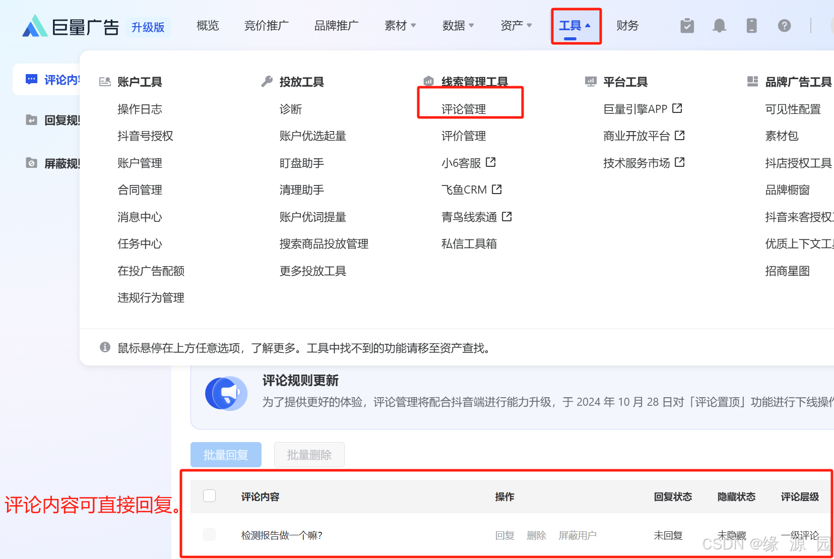This screenshot has height=559, width=834.
Task: Click the 线索管理工具 section icon
Action: [x=429, y=81]
